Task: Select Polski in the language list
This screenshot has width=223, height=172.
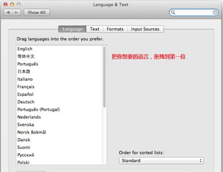Action: [x=59, y=162]
